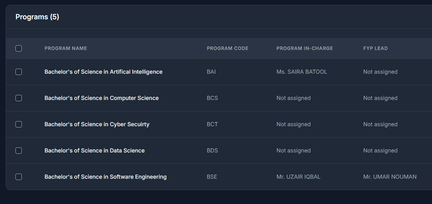This screenshot has height=204, width=432.
Task: Click in-charge Ms. SAIRA BATOOL
Action: [x=302, y=72]
